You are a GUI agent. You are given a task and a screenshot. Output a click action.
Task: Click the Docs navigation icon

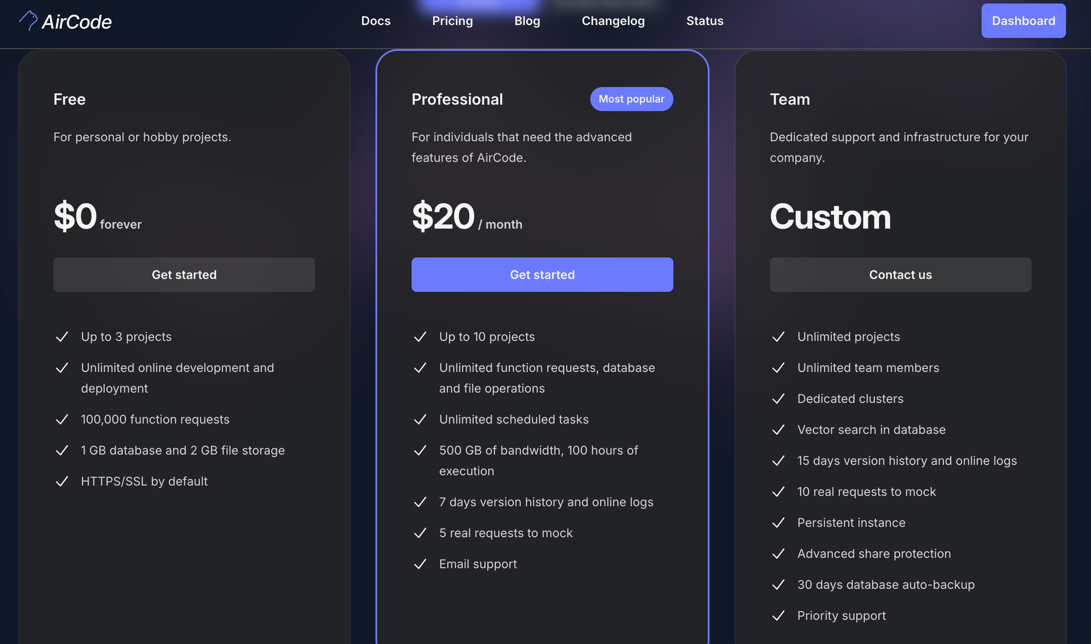click(376, 20)
